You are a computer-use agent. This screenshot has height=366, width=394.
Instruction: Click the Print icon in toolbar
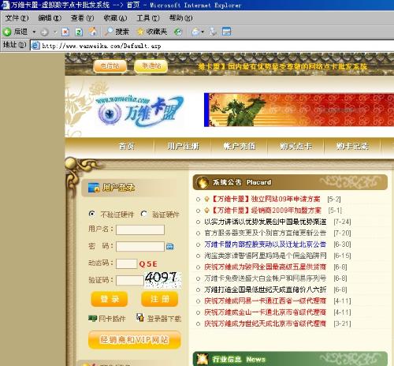[x=213, y=32]
